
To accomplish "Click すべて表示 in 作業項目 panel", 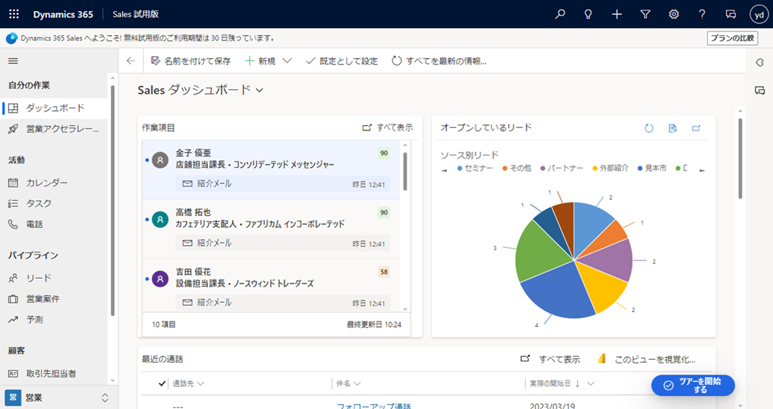I will (x=388, y=128).
